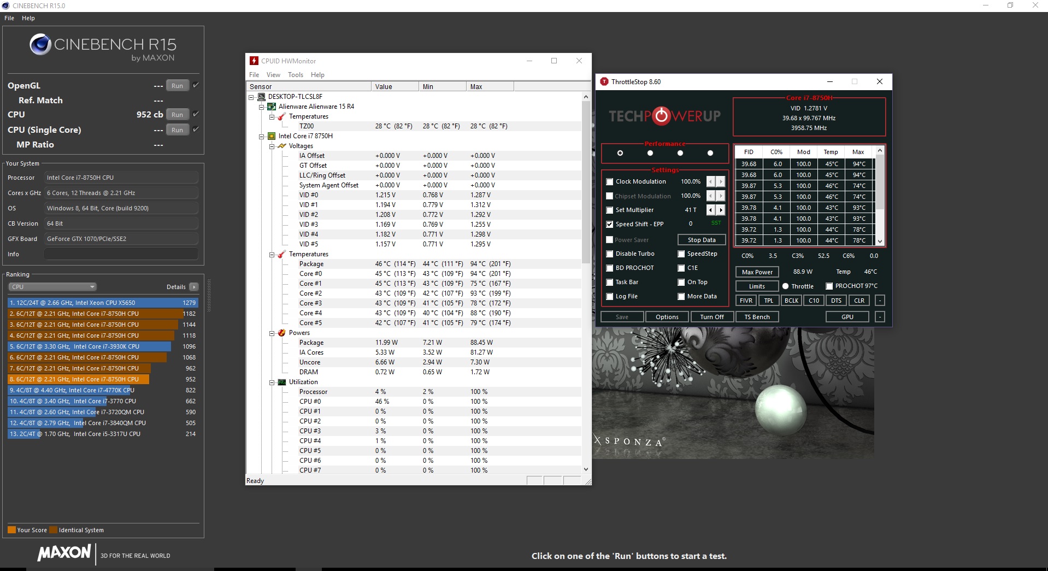1048x571 pixels.
Task: Run the OpenGL benchmark
Action: coord(178,86)
